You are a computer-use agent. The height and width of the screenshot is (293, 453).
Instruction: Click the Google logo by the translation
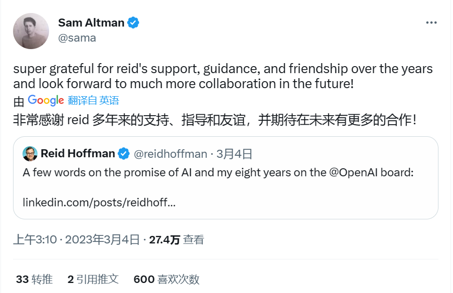coord(46,100)
